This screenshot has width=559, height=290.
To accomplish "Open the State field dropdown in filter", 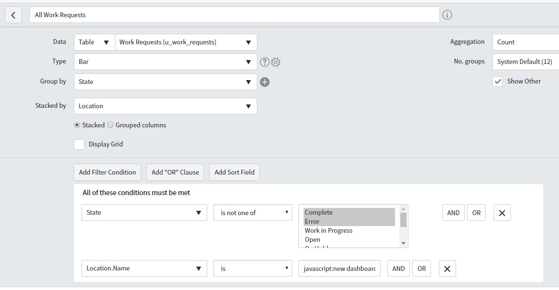I will pos(144,213).
